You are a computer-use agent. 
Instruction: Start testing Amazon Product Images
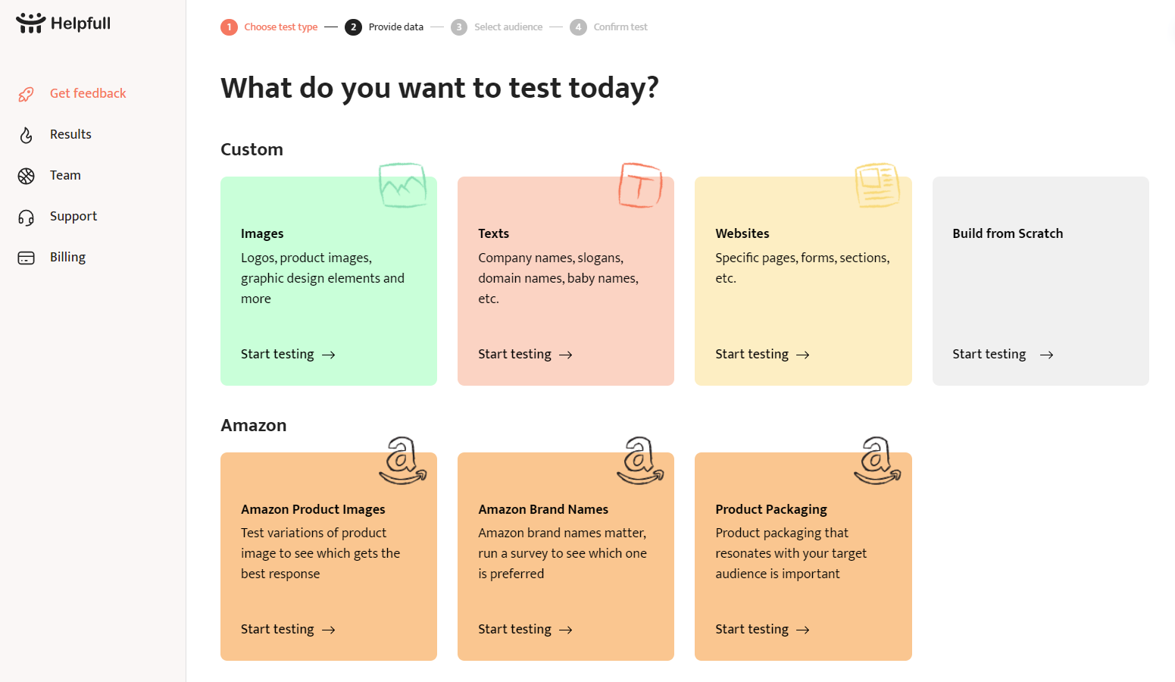pos(287,629)
